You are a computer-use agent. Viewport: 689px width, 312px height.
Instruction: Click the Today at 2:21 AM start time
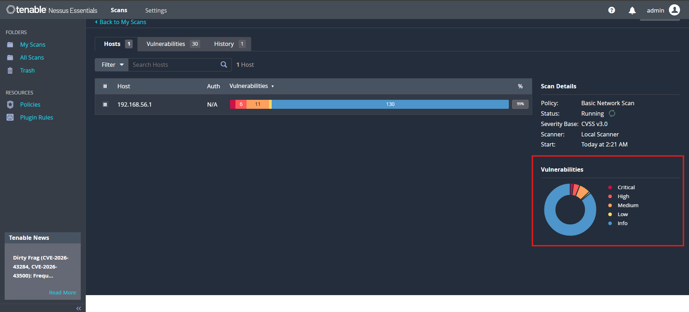(604, 144)
